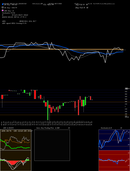Click the 'Day Vol: 0 M' label
The image size is (130, 171).
click(x=82, y=8)
